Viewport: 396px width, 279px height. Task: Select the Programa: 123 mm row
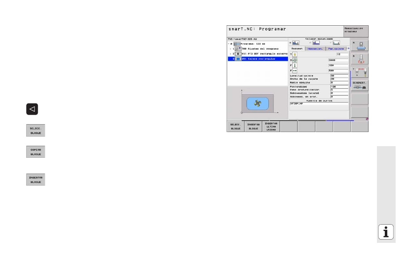(258, 44)
